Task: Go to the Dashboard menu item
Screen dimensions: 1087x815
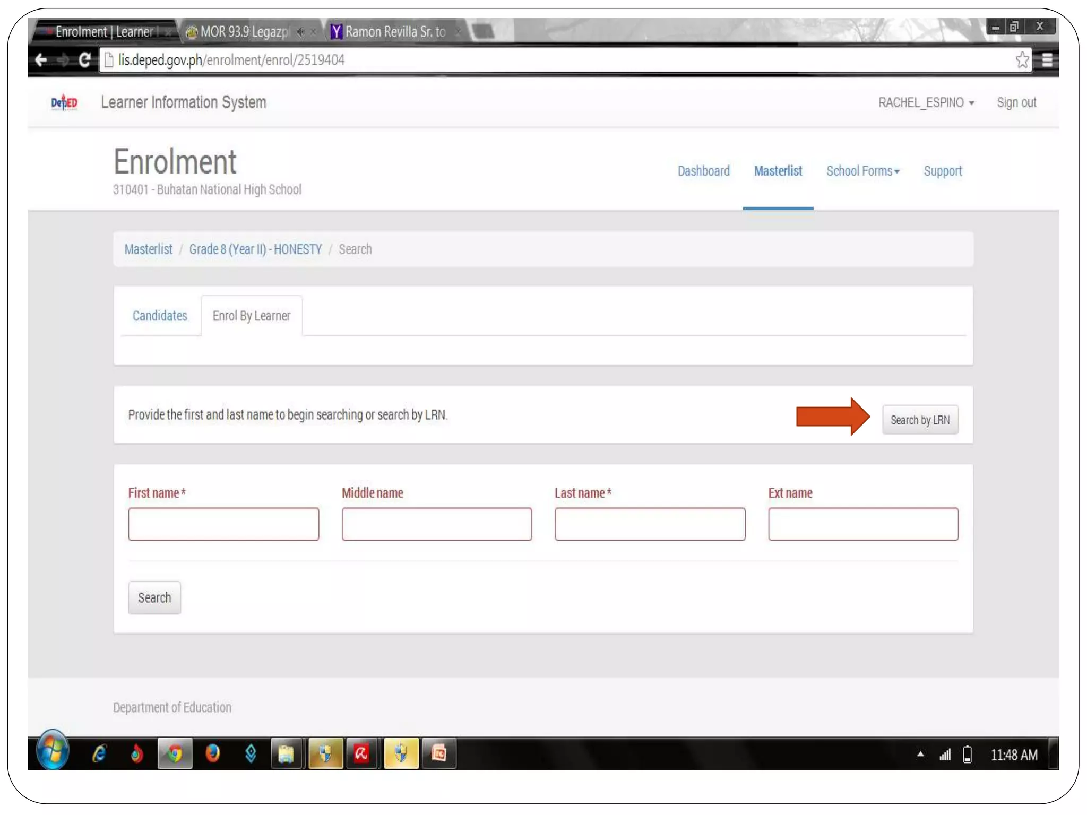Action: (x=703, y=171)
